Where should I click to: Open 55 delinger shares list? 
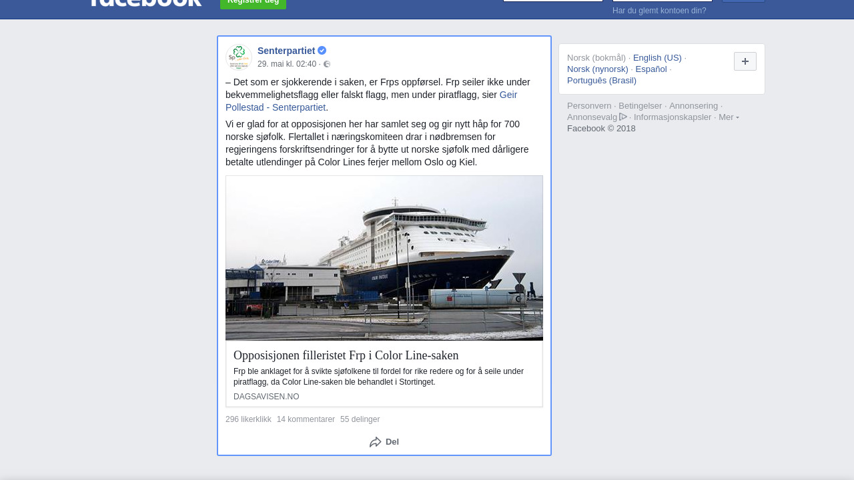coord(360,419)
